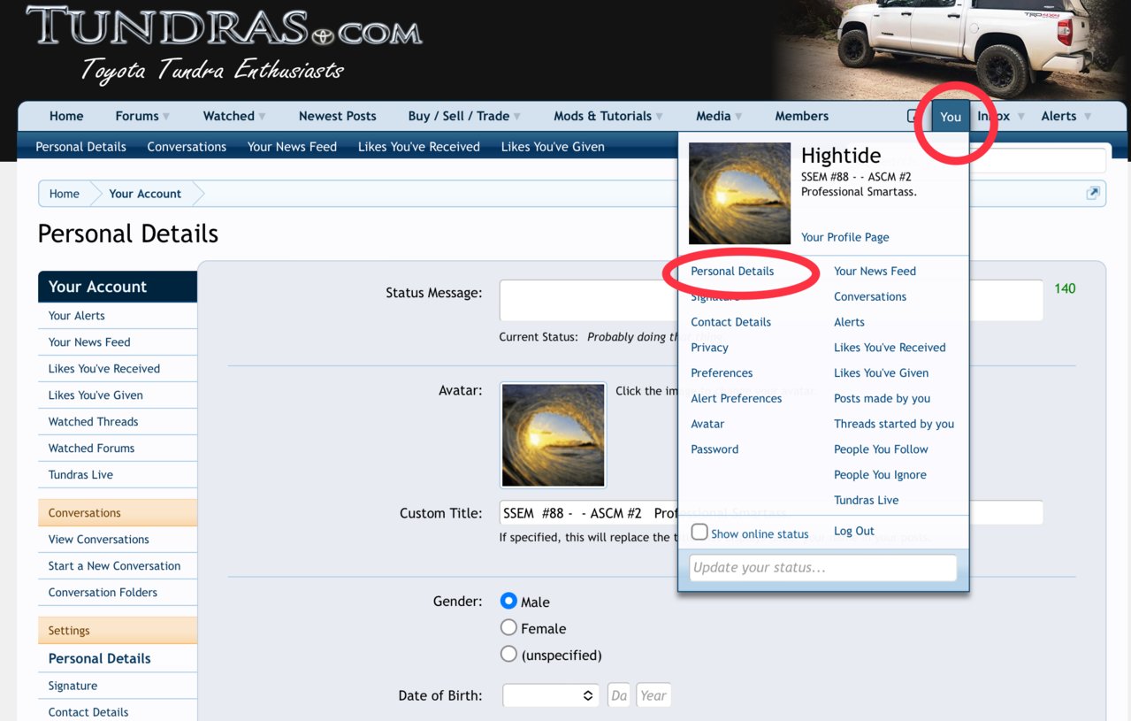Open Password link in the popup
The height and width of the screenshot is (721, 1131).
click(x=715, y=449)
